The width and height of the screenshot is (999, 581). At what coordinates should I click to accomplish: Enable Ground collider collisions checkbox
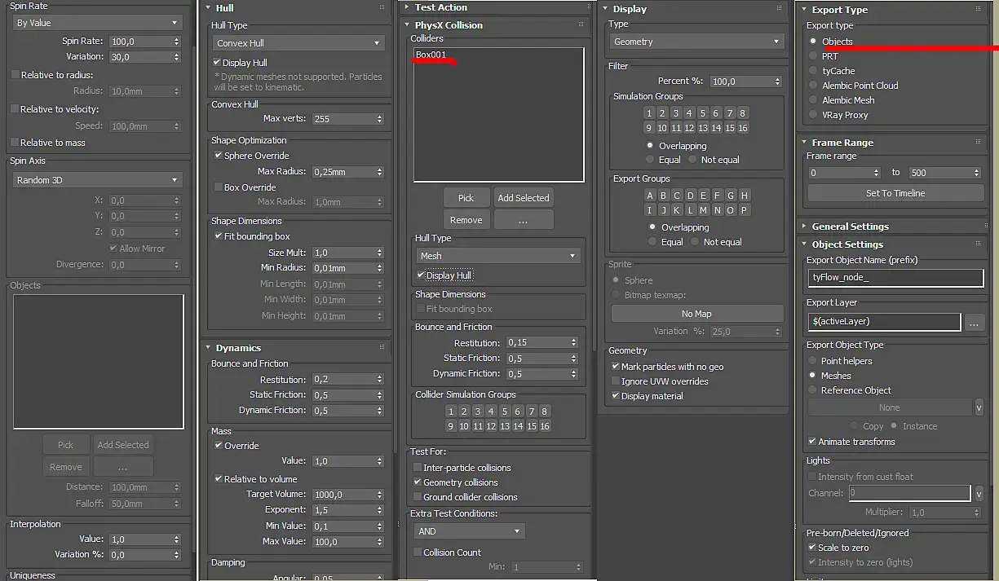click(417, 497)
